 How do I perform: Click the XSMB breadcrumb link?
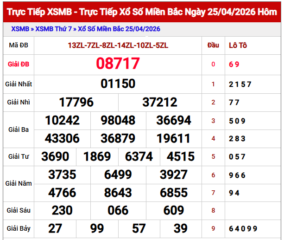click(x=20, y=29)
